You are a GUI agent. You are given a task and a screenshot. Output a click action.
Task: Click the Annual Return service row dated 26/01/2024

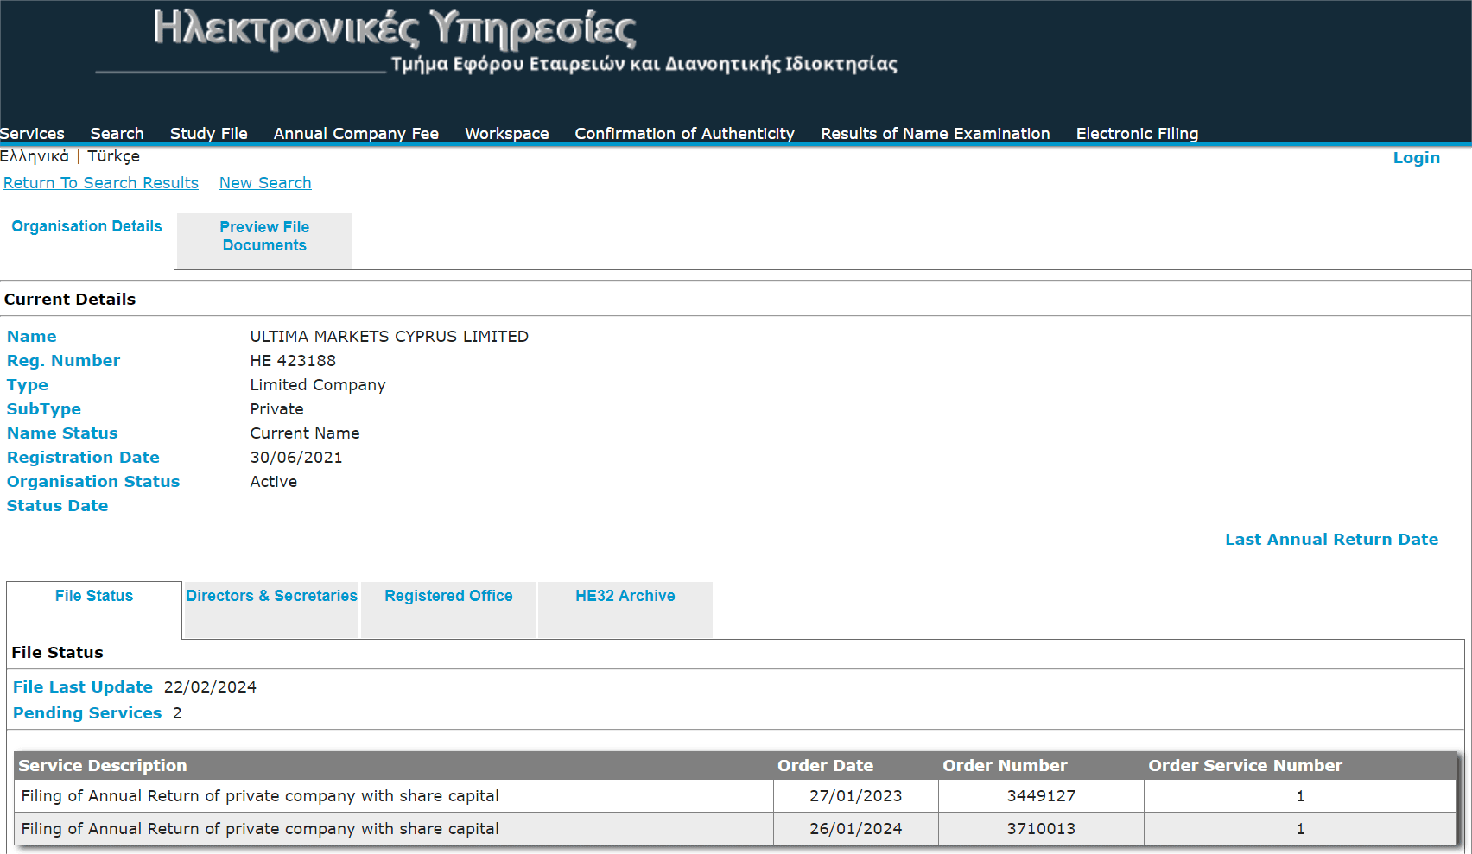(735, 829)
